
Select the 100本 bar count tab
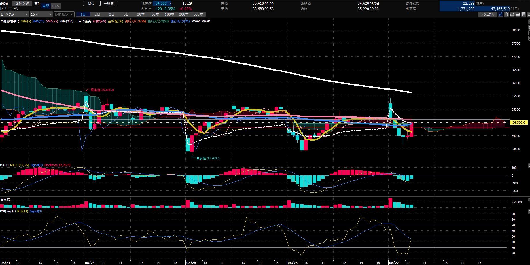(x=169, y=14)
